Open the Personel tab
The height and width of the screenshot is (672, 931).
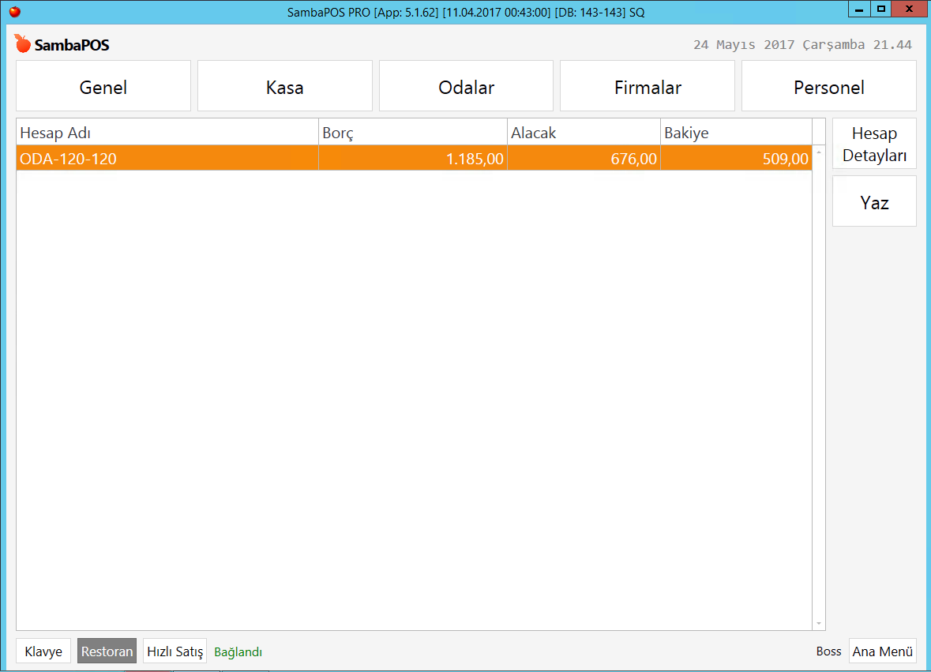coord(828,87)
